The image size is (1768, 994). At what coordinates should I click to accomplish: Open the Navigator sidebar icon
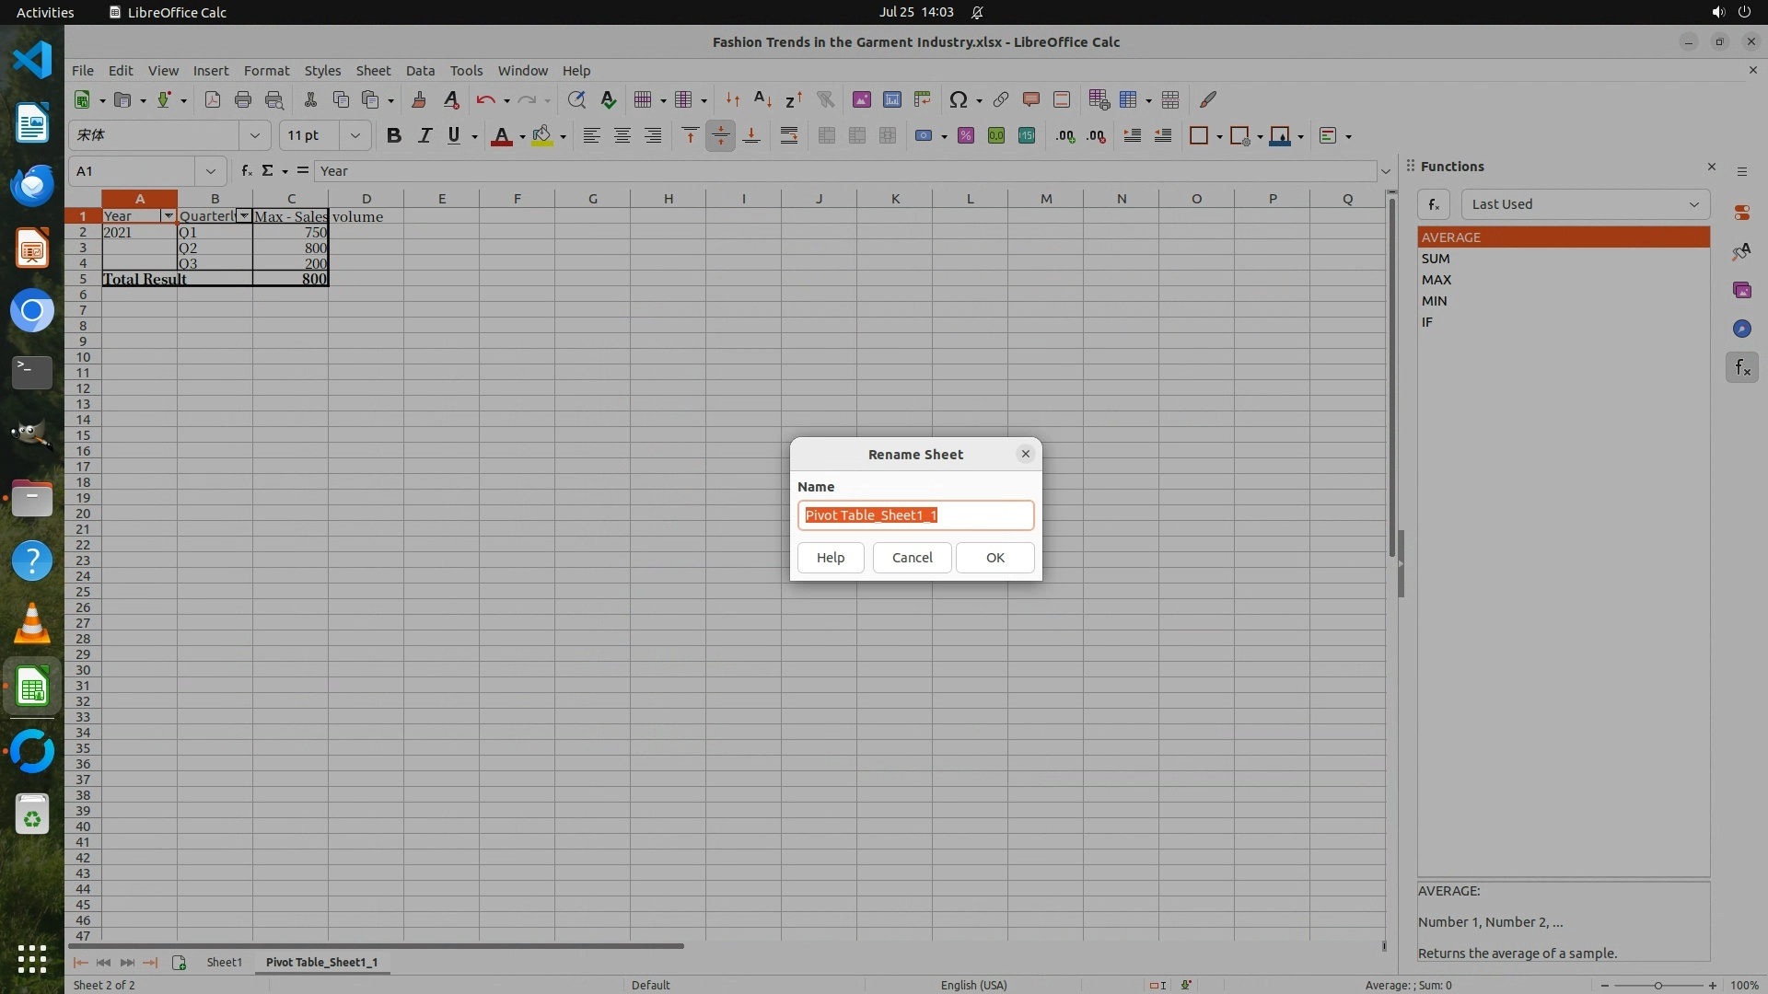(1741, 329)
